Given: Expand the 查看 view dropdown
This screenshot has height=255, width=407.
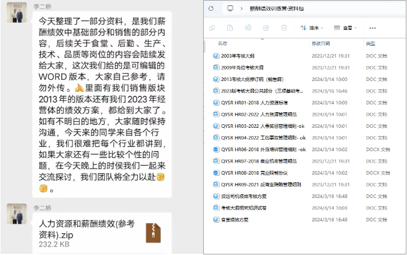Looking at the screenshot, I should 345,28.
